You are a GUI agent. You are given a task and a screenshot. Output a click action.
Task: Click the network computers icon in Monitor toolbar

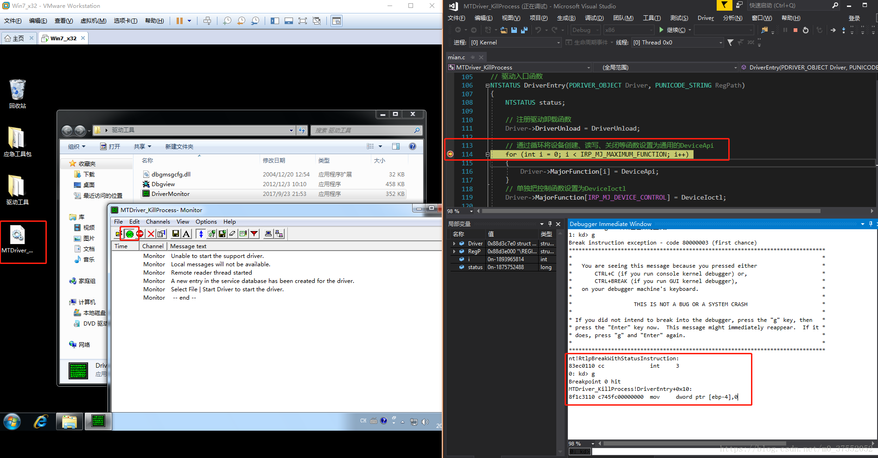tap(279, 234)
